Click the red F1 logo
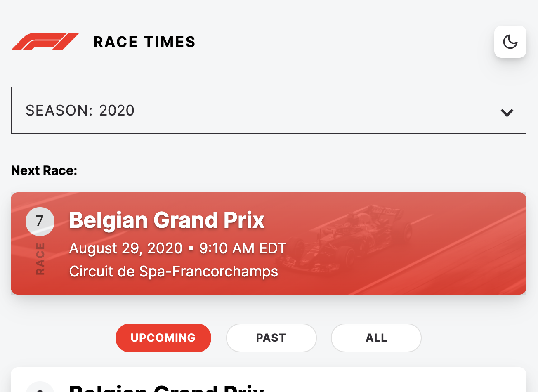Screen dimensions: 538x392 [45, 42]
